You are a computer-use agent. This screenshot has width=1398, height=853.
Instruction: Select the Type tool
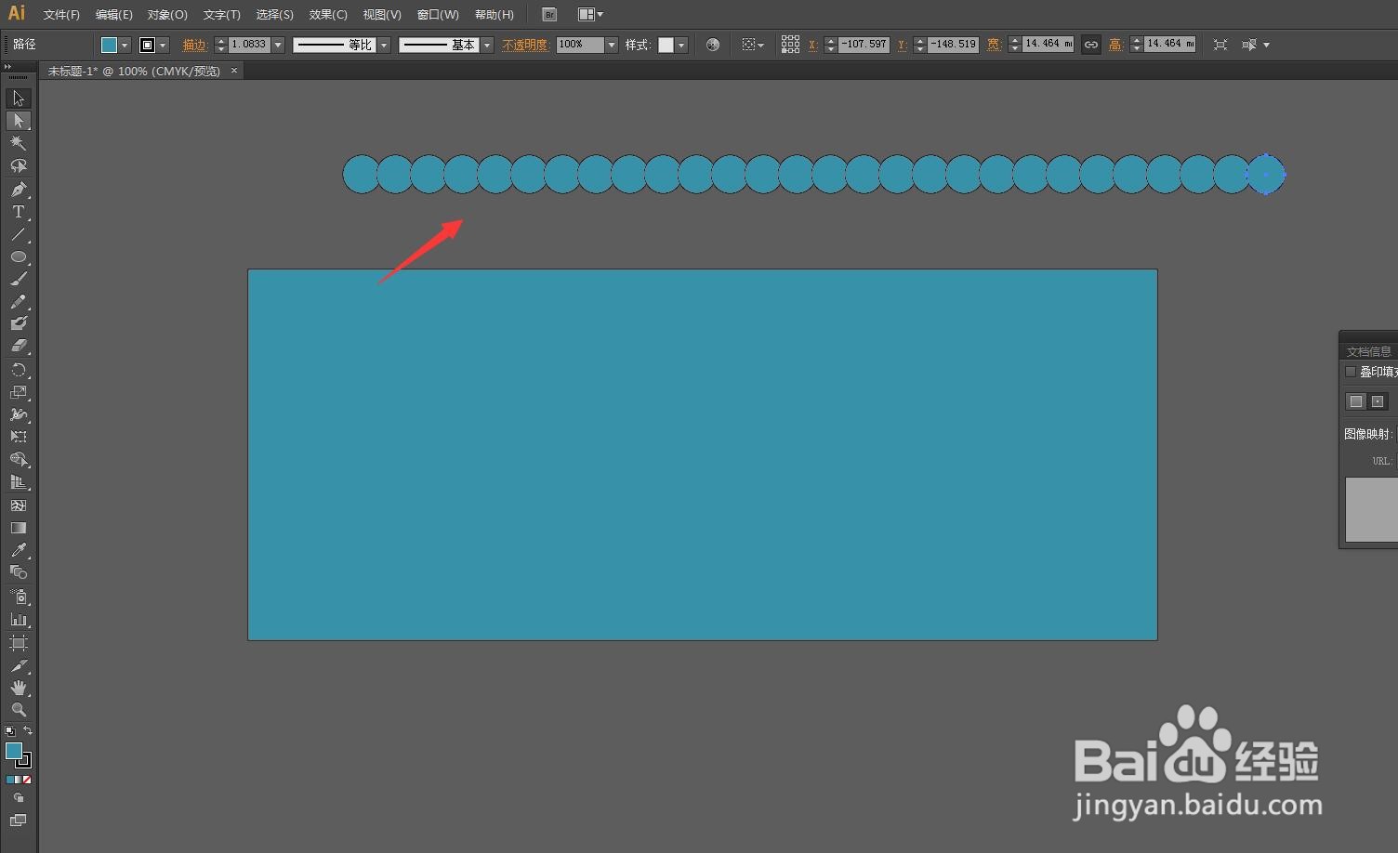pyautogui.click(x=19, y=212)
